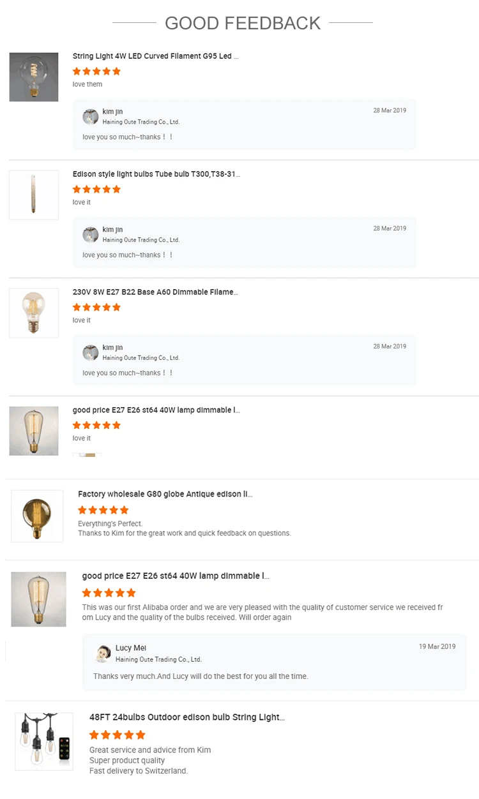View the A60 dimmable filament bulb thumbnail
The height and width of the screenshot is (799, 479).
[34, 313]
